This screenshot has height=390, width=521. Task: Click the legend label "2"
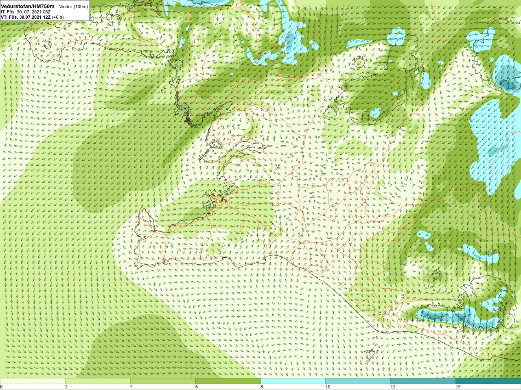click(x=66, y=387)
